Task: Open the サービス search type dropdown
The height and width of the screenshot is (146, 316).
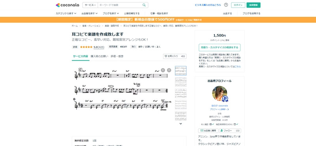Action: pyautogui.click(x=90, y=5)
